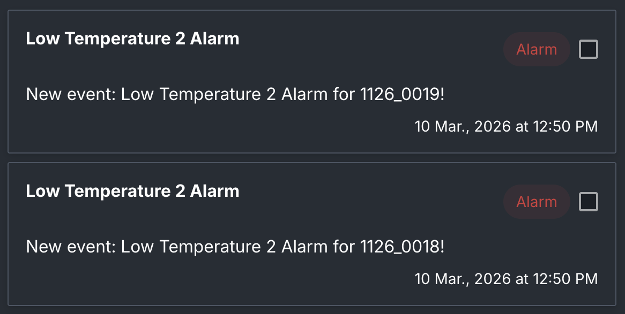Click the title of the second alarm card

[x=132, y=190]
